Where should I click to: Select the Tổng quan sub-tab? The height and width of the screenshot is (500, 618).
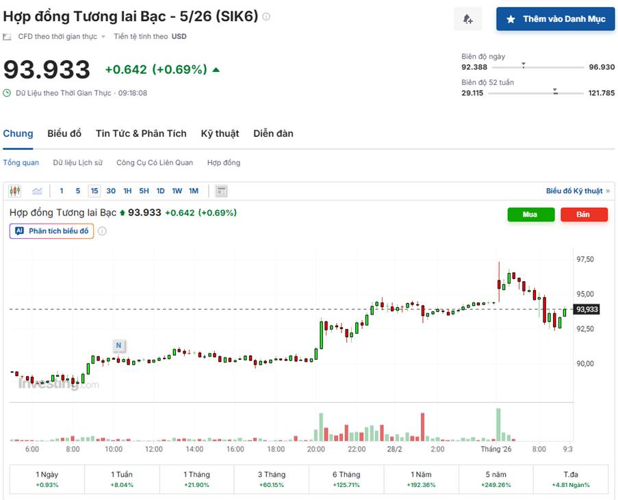(21, 163)
